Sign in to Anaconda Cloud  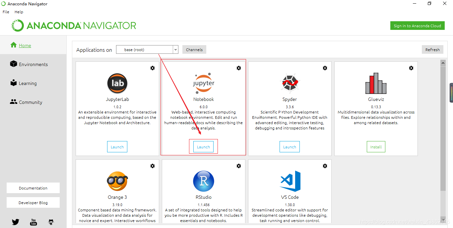(418, 26)
